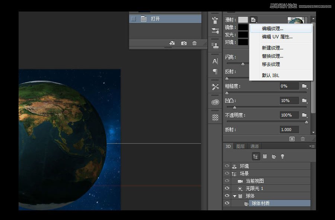
Task: Open the Clone Source stamp panel icon
Action: pyautogui.click(x=215, y=45)
